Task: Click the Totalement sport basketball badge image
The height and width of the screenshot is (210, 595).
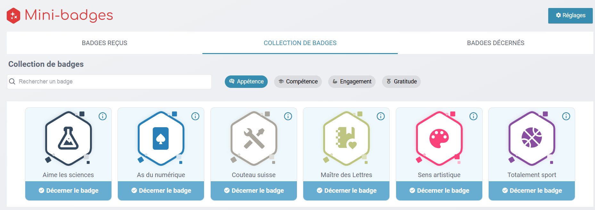Action: pos(532,138)
